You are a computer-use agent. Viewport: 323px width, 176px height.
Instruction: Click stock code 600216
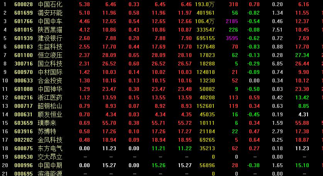tap(24, 97)
